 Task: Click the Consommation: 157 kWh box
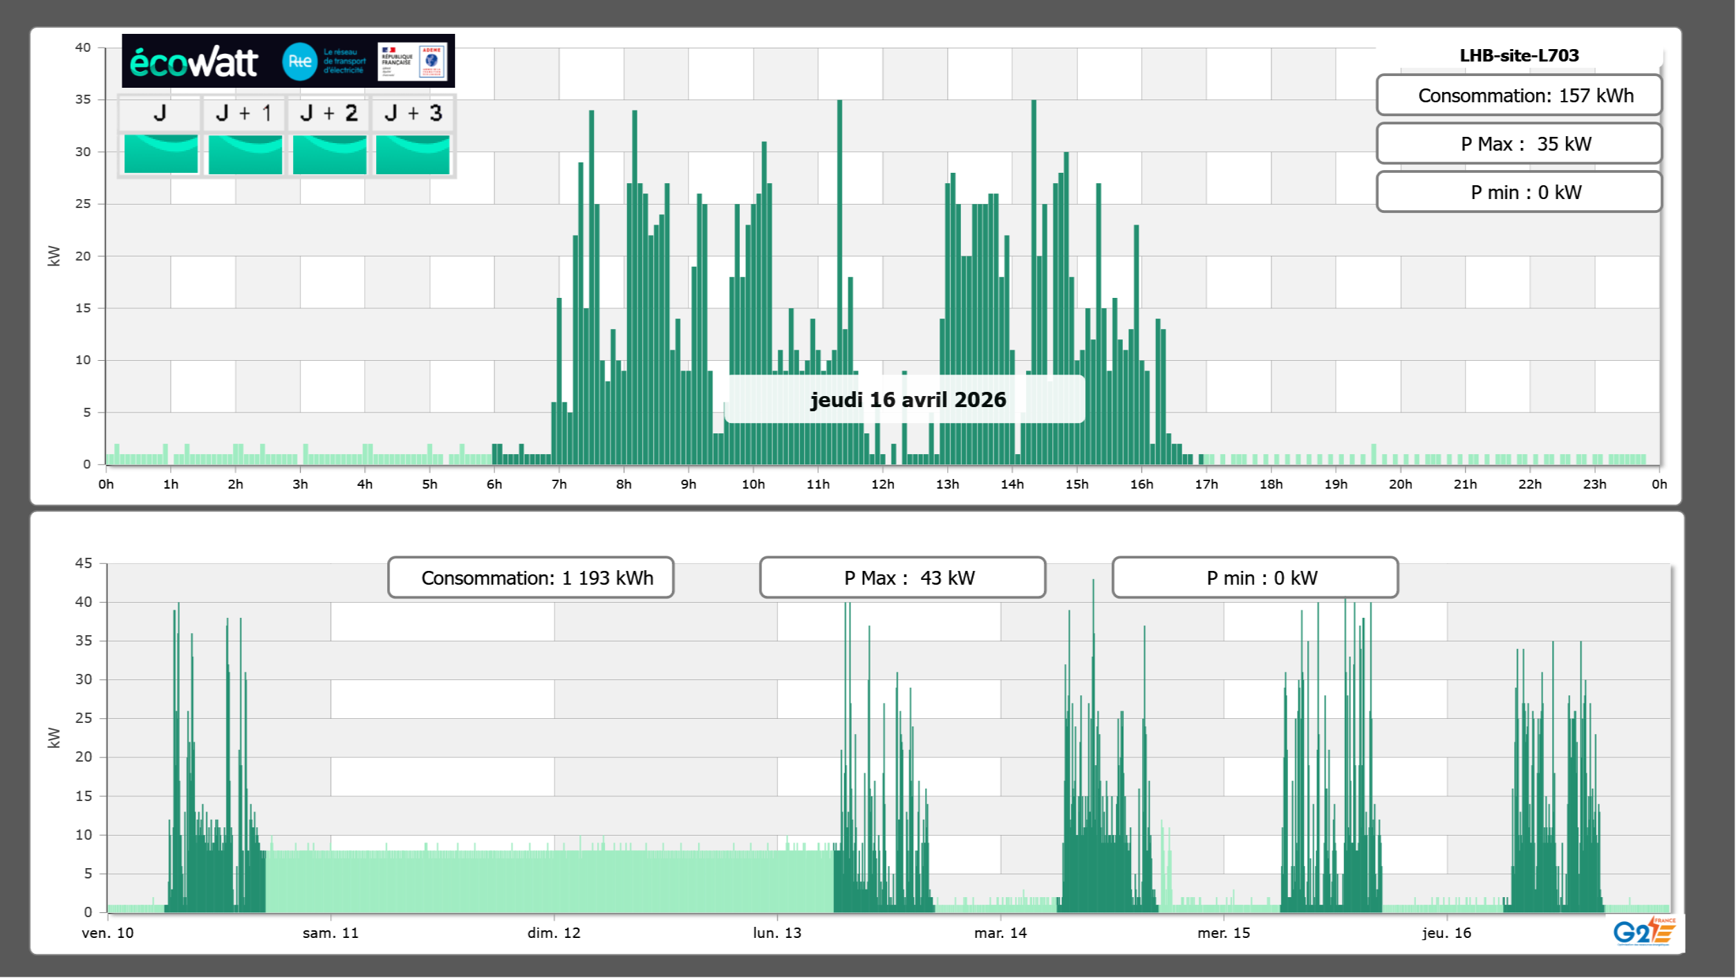click(x=1518, y=95)
